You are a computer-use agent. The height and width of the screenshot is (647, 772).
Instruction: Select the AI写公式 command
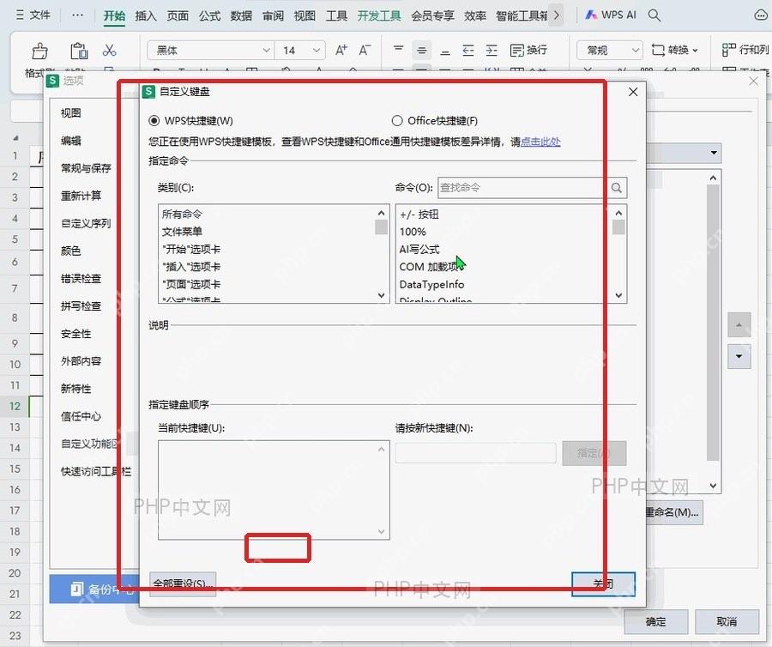pyautogui.click(x=419, y=249)
